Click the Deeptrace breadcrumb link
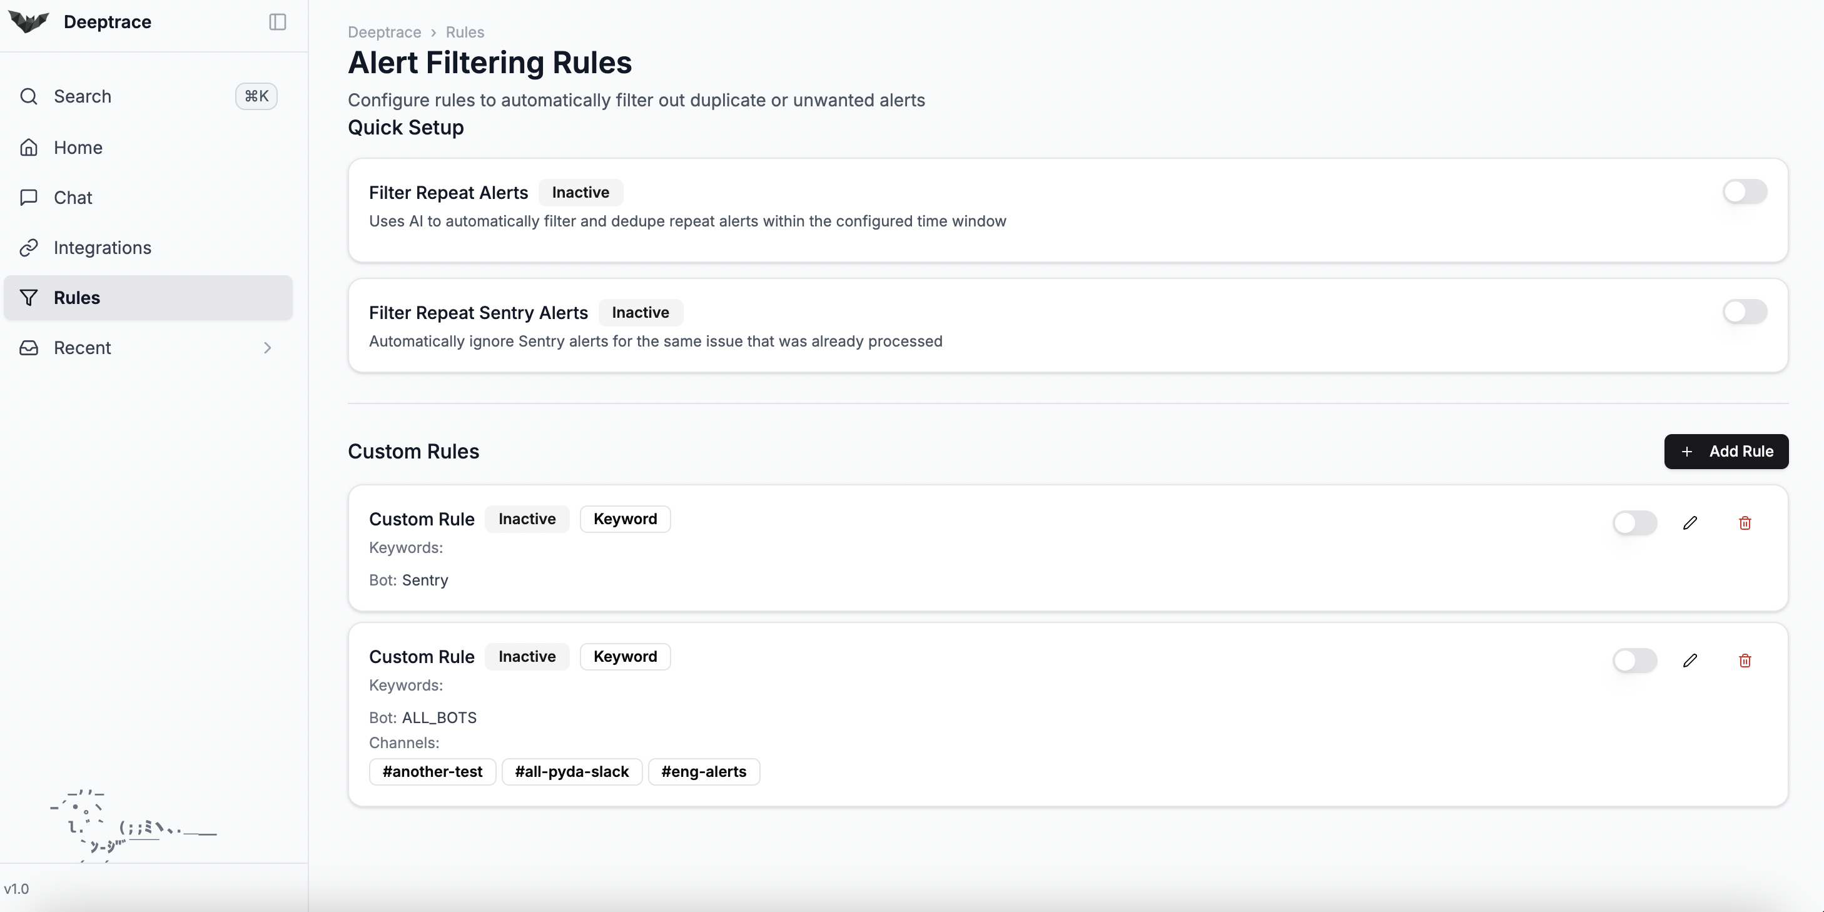Viewport: 1824px width, 912px height. 384,32
